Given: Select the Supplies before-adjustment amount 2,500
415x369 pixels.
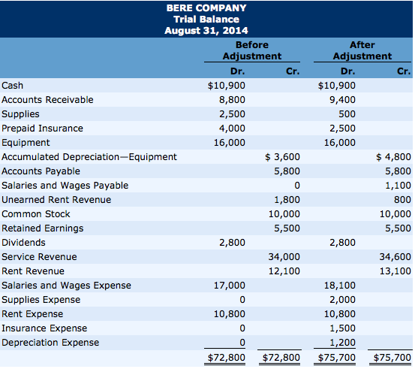Looking at the screenshot, I should tap(232, 114).
